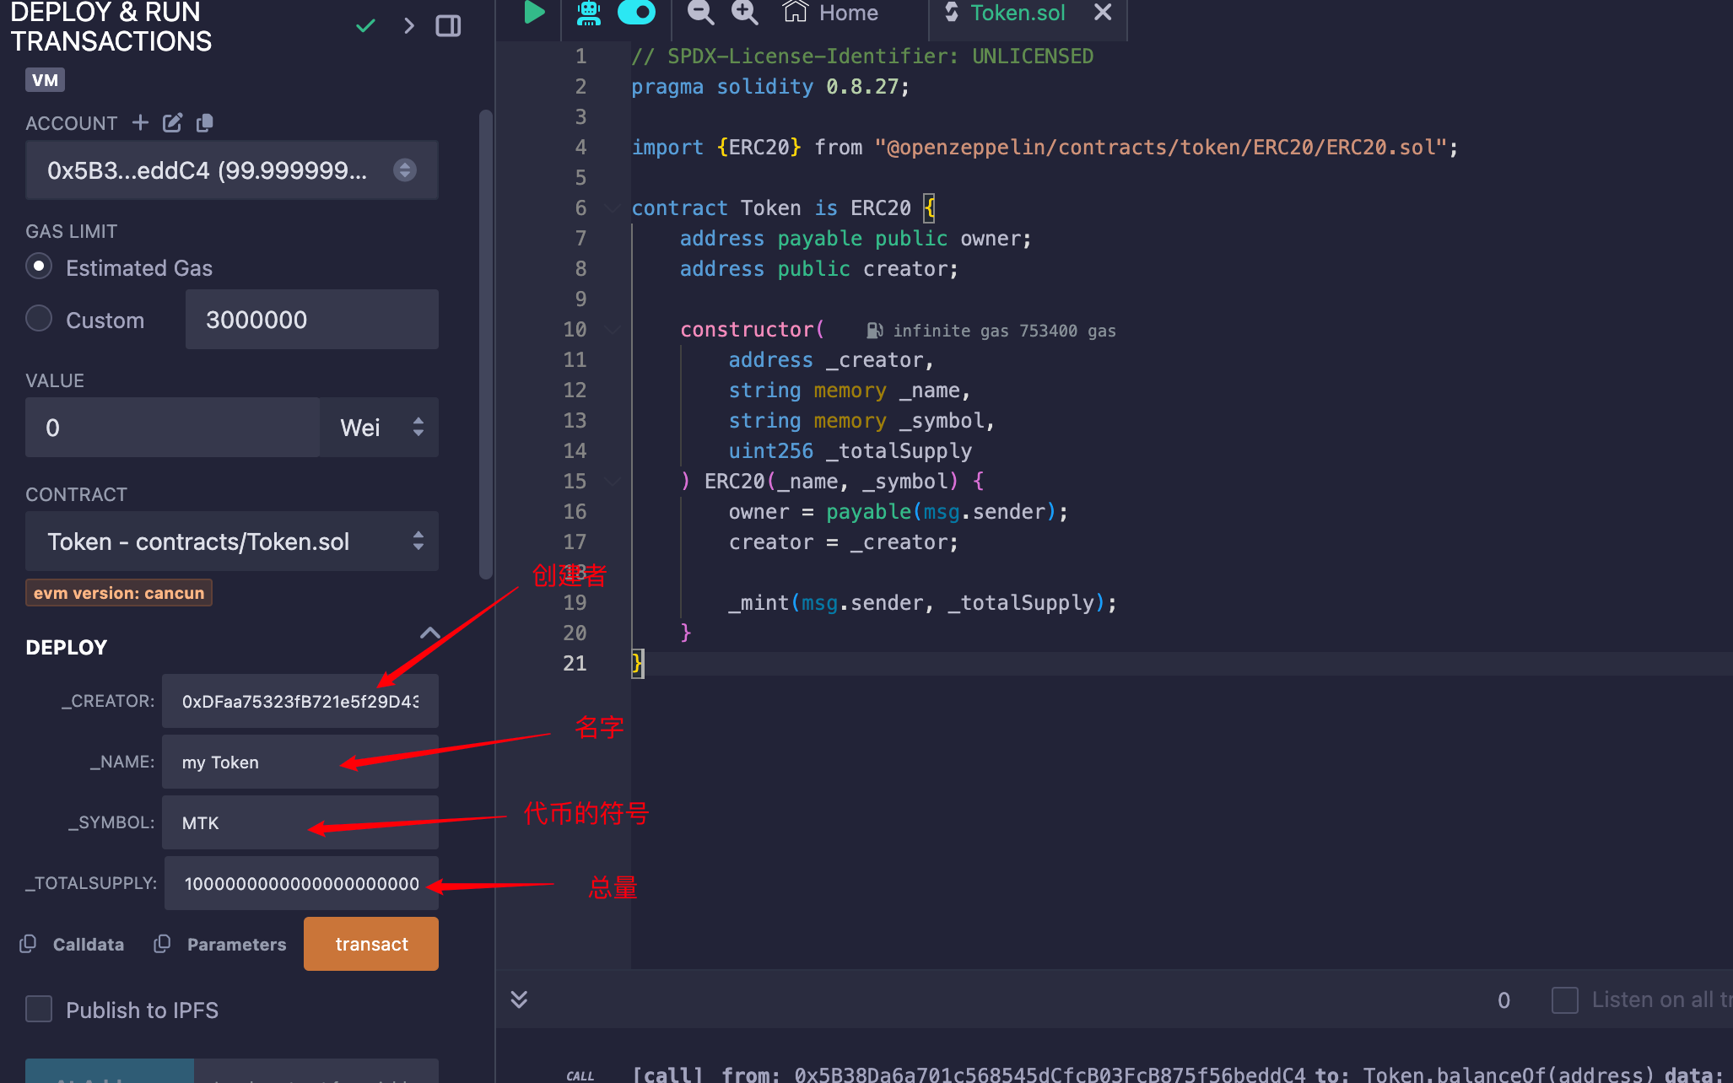
Task: Click the VM badge
Action: coord(45,80)
